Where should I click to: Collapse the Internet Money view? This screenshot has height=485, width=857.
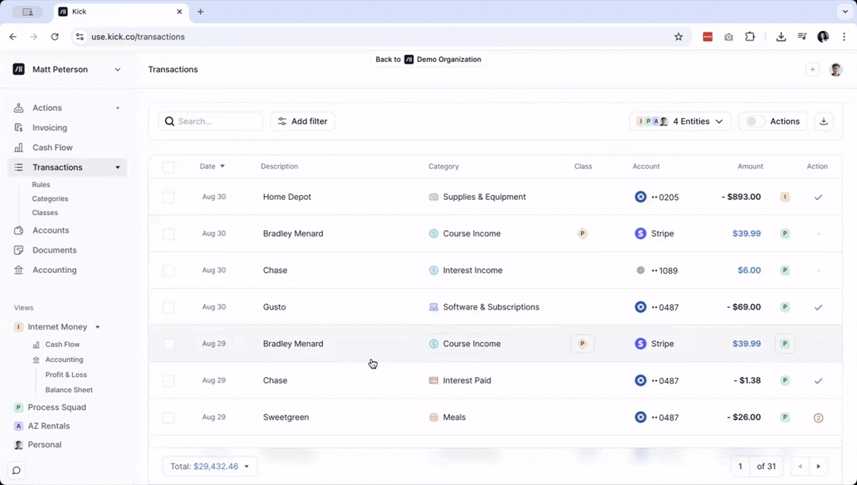[x=98, y=327]
